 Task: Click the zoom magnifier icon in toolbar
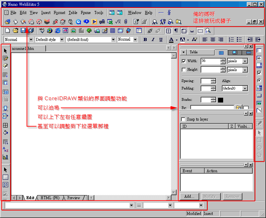click(x=208, y=31)
